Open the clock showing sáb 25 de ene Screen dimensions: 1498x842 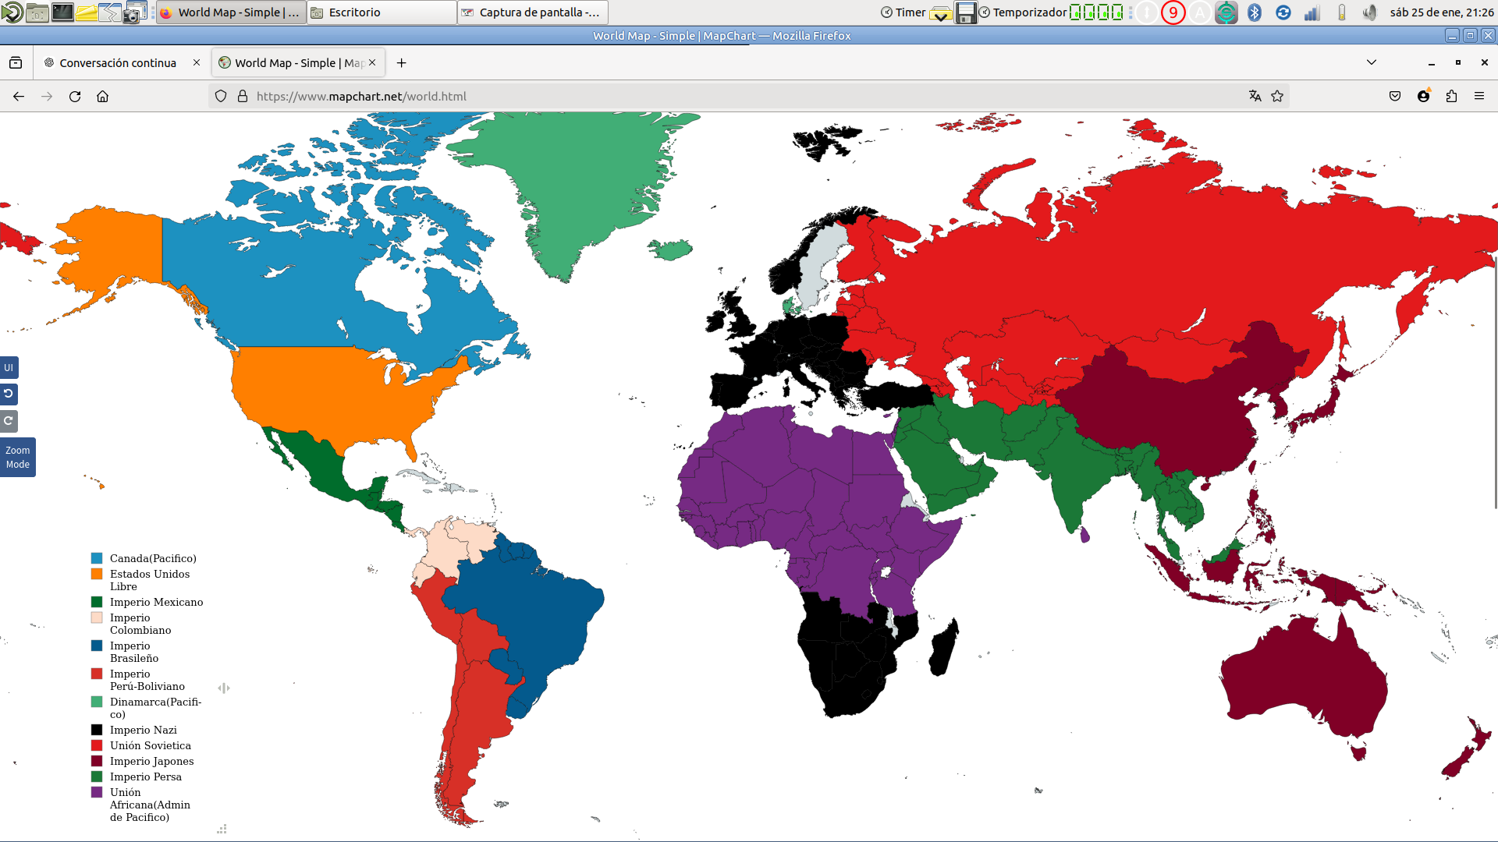(x=1442, y=12)
